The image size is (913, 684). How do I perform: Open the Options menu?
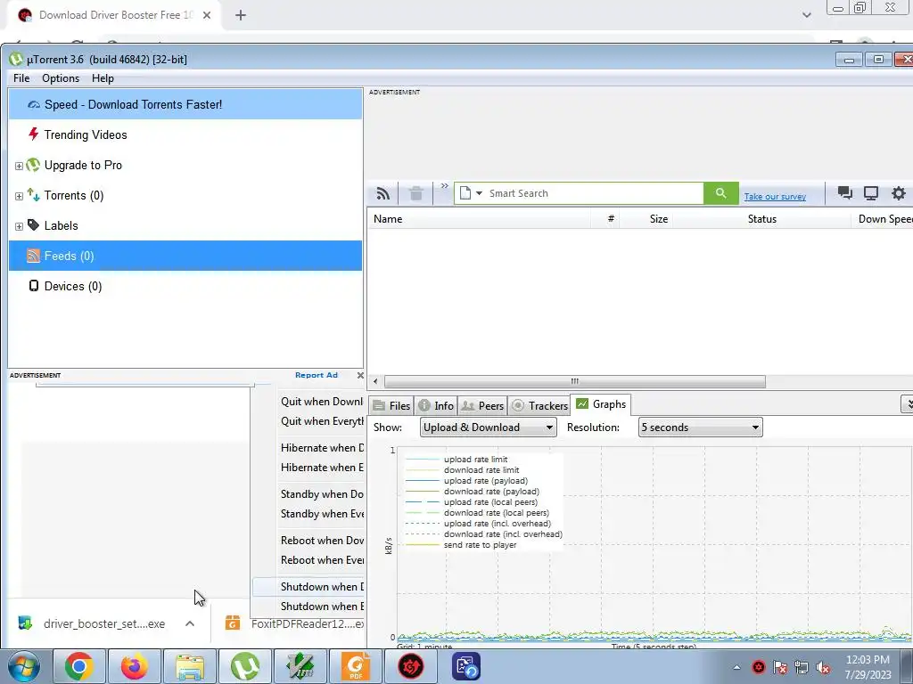click(x=61, y=78)
